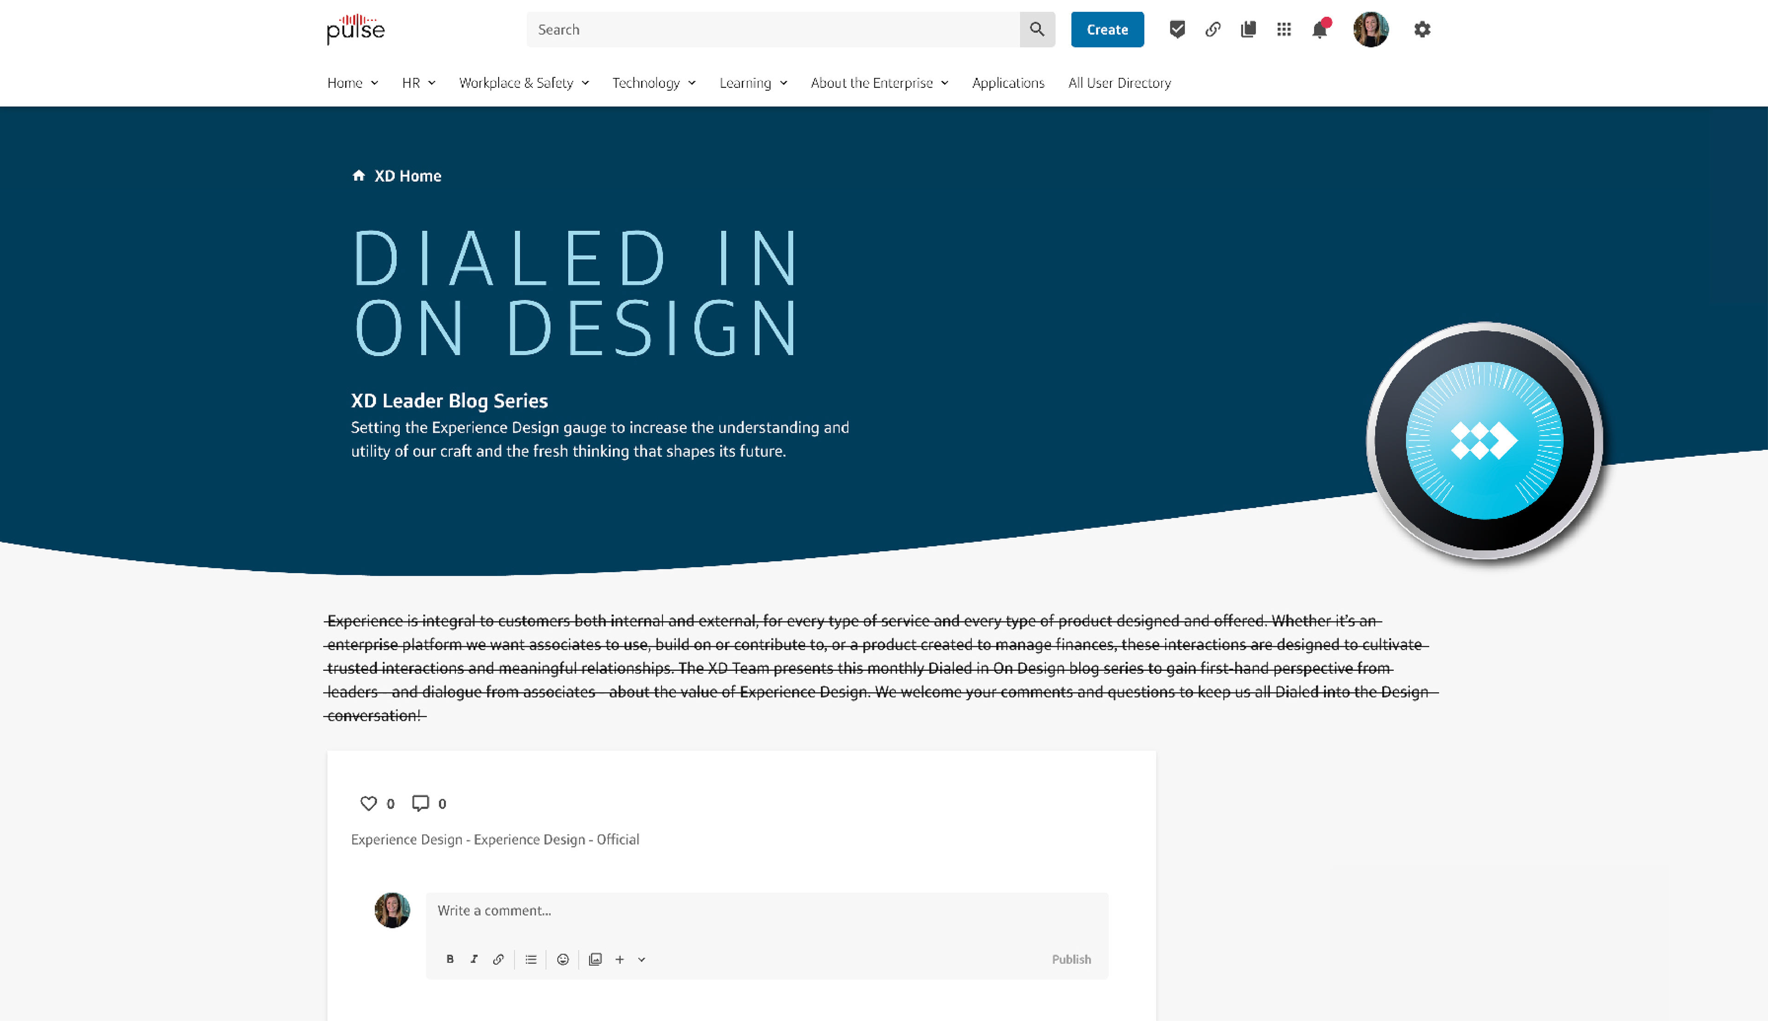The width and height of the screenshot is (1768, 1021).
Task: Click the Write a comment field
Action: pyautogui.click(x=766, y=910)
